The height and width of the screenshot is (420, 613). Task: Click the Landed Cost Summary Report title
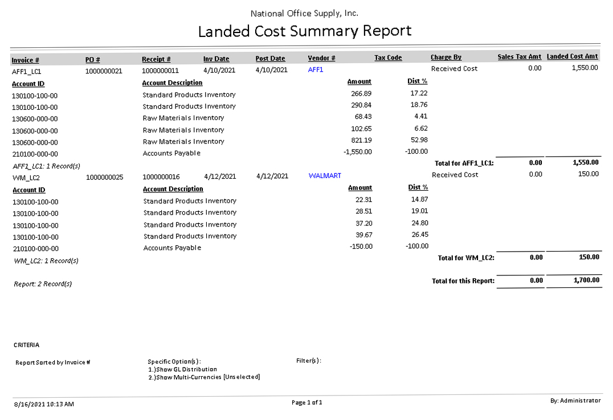click(305, 31)
